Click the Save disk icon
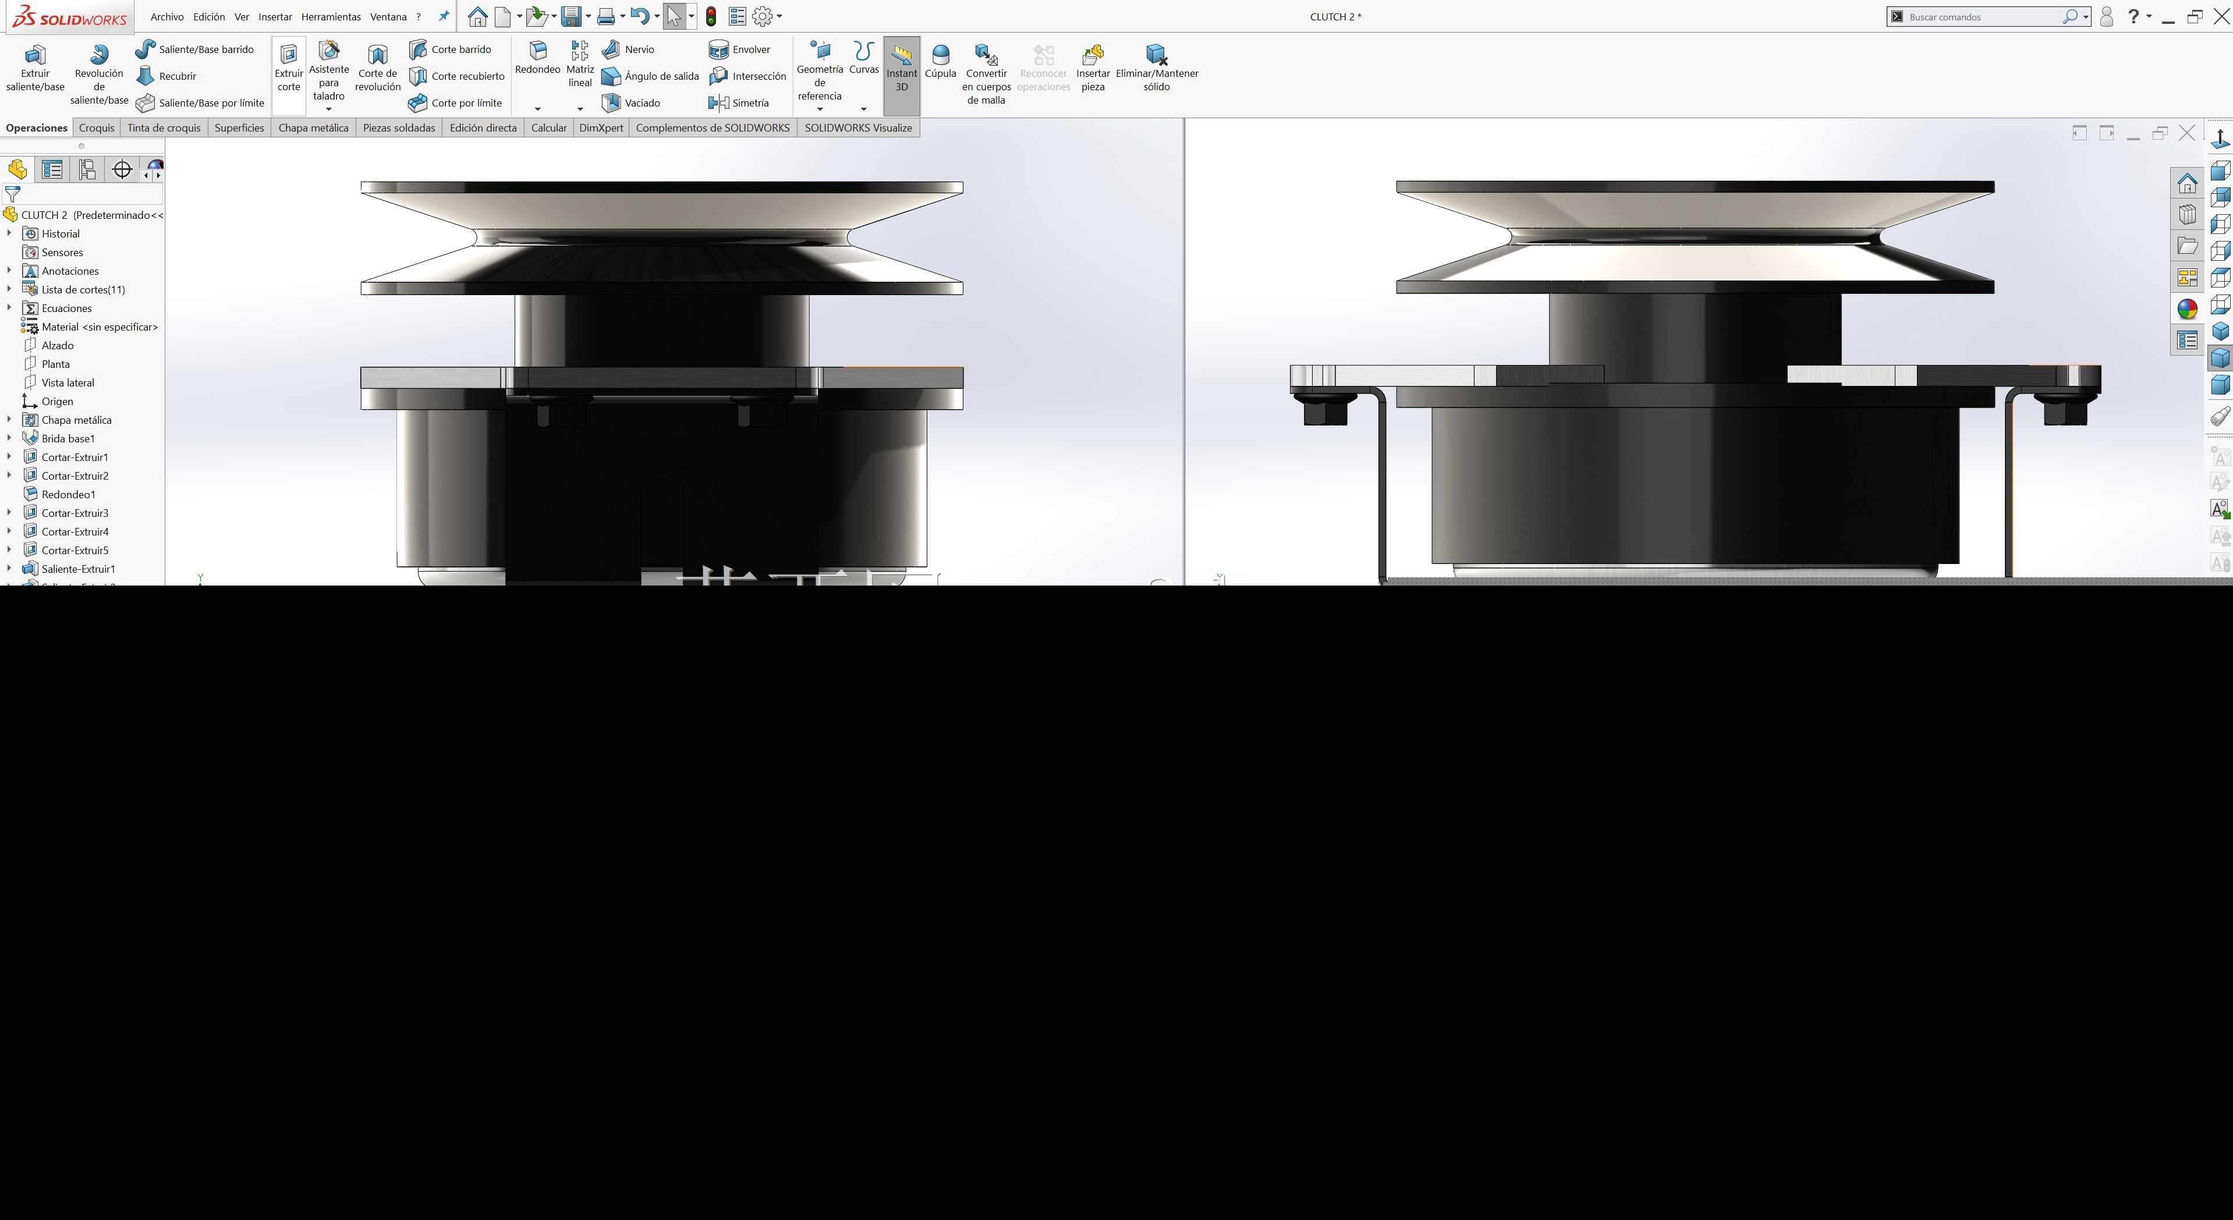 coord(570,16)
